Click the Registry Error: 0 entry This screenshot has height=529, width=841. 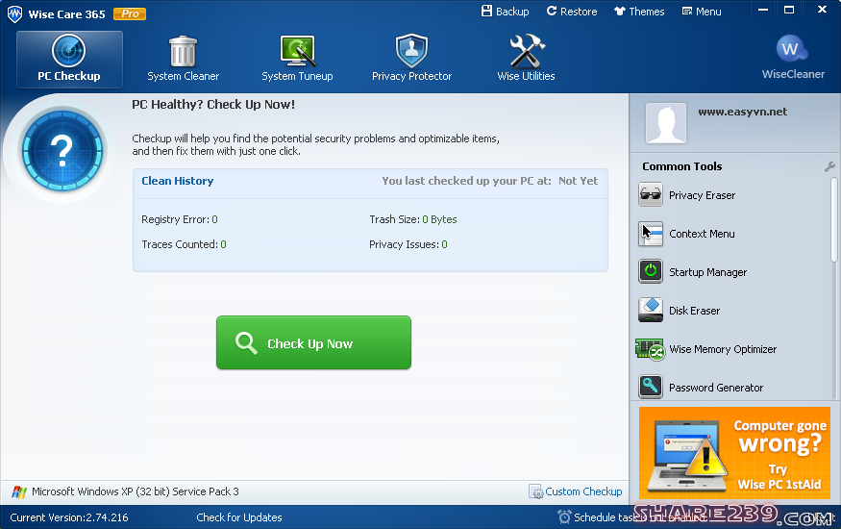[180, 219]
